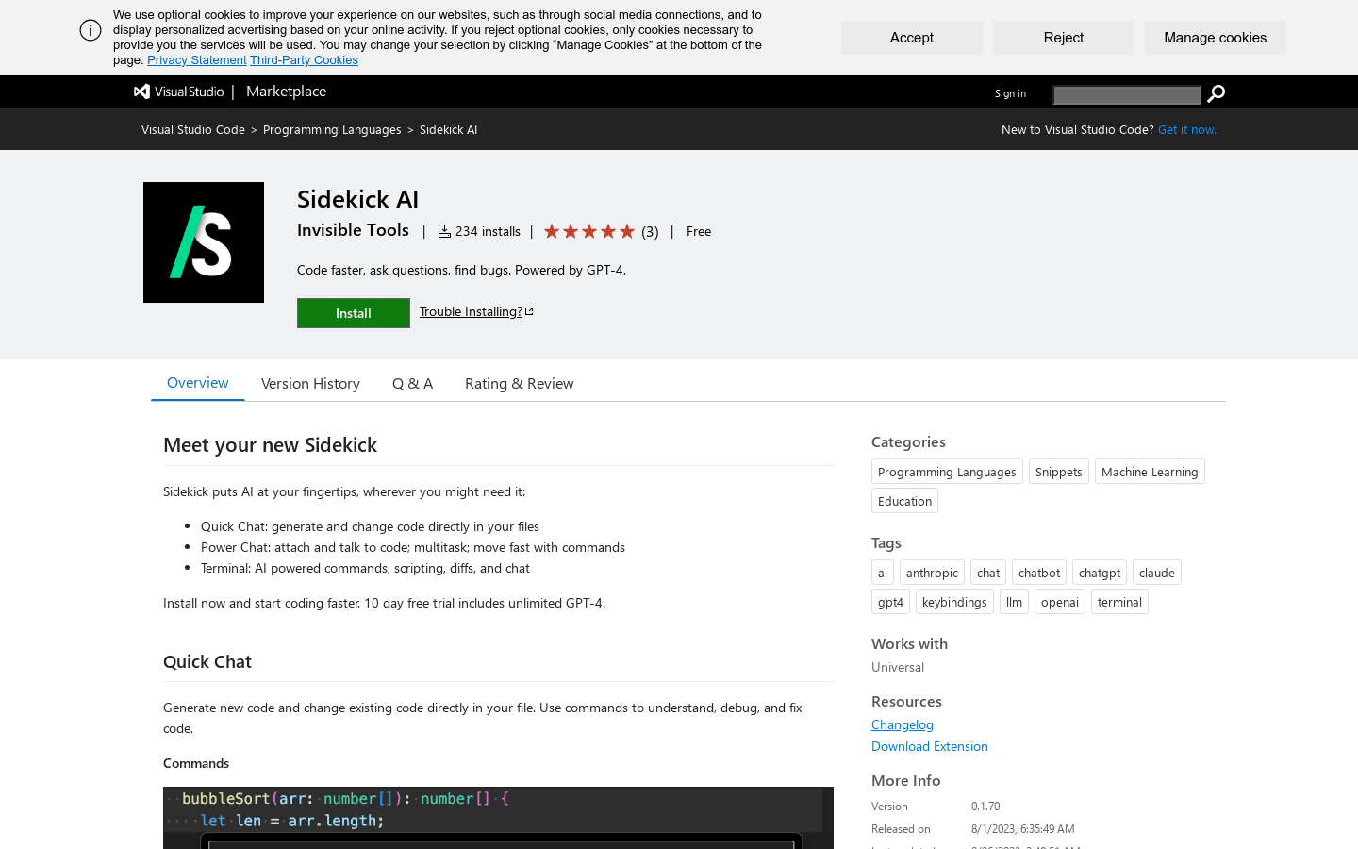This screenshot has height=849, width=1358.
Task: Open Manage cookies
Action: pos(1216,38)
